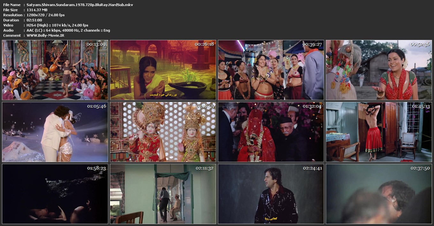Click the blurry frame at 02:37:50
The image size is (434, 226).
379,194
